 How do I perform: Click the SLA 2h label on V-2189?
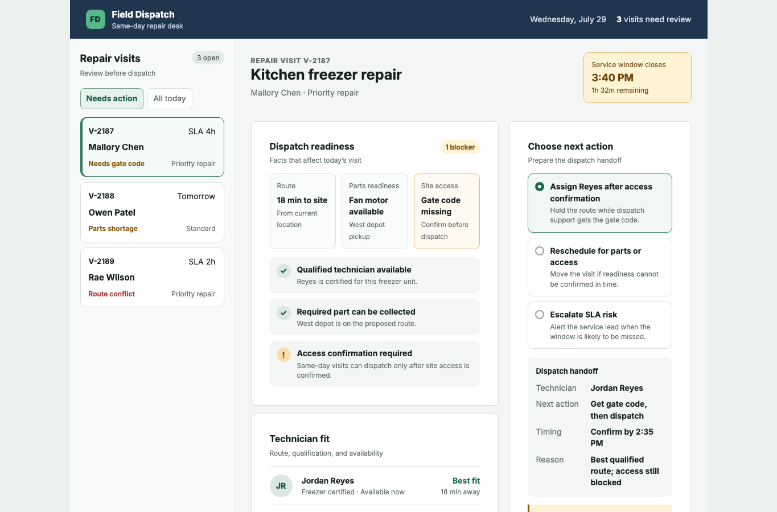pyautogui.click(x=202, y=262)
